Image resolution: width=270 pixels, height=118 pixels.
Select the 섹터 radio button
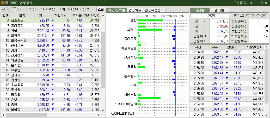84,9
